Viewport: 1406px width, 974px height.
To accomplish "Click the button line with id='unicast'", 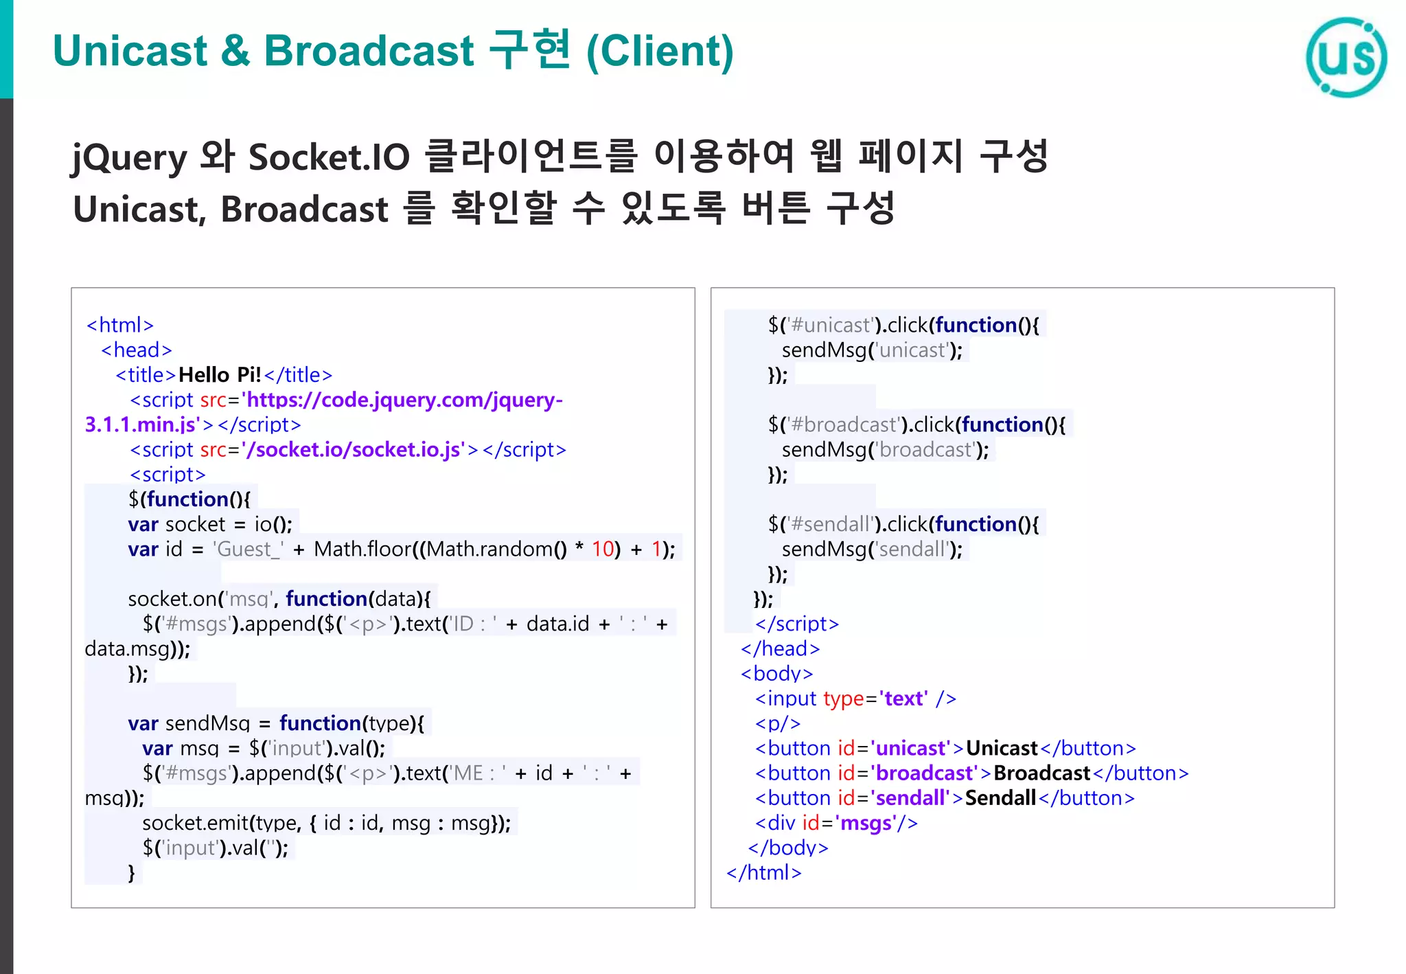I will (945, 748).
